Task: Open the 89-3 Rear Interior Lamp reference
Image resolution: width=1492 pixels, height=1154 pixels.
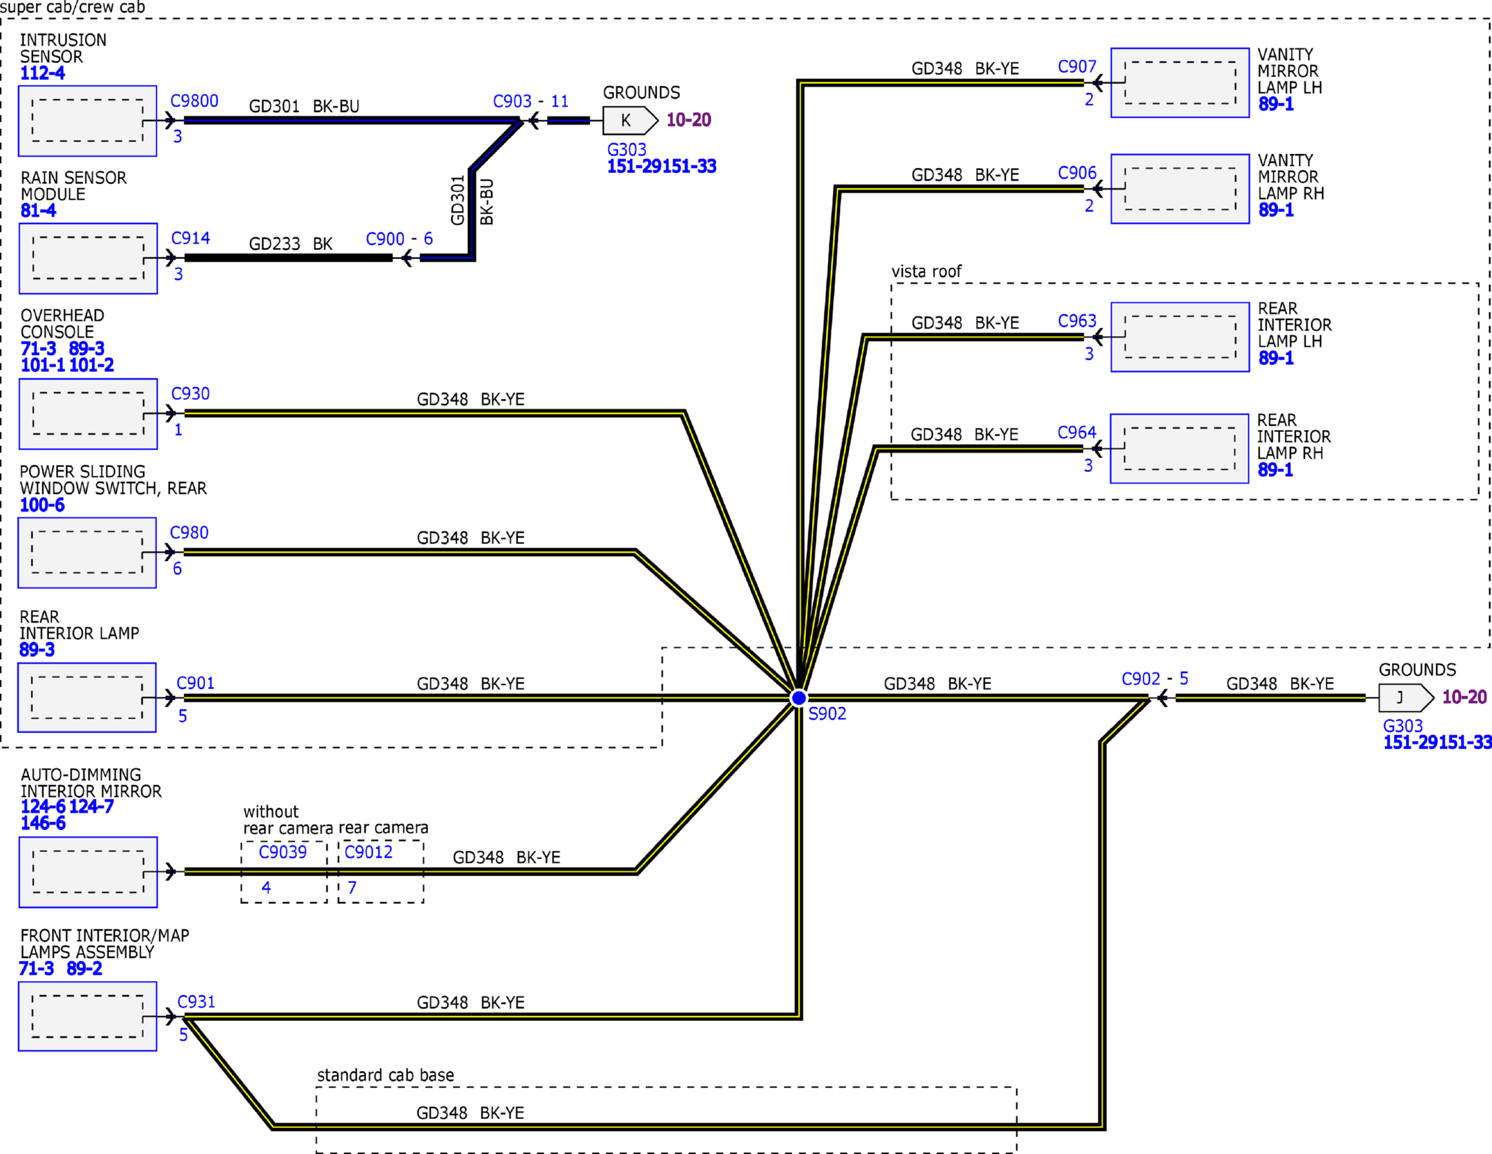Action: click(37, 651)
